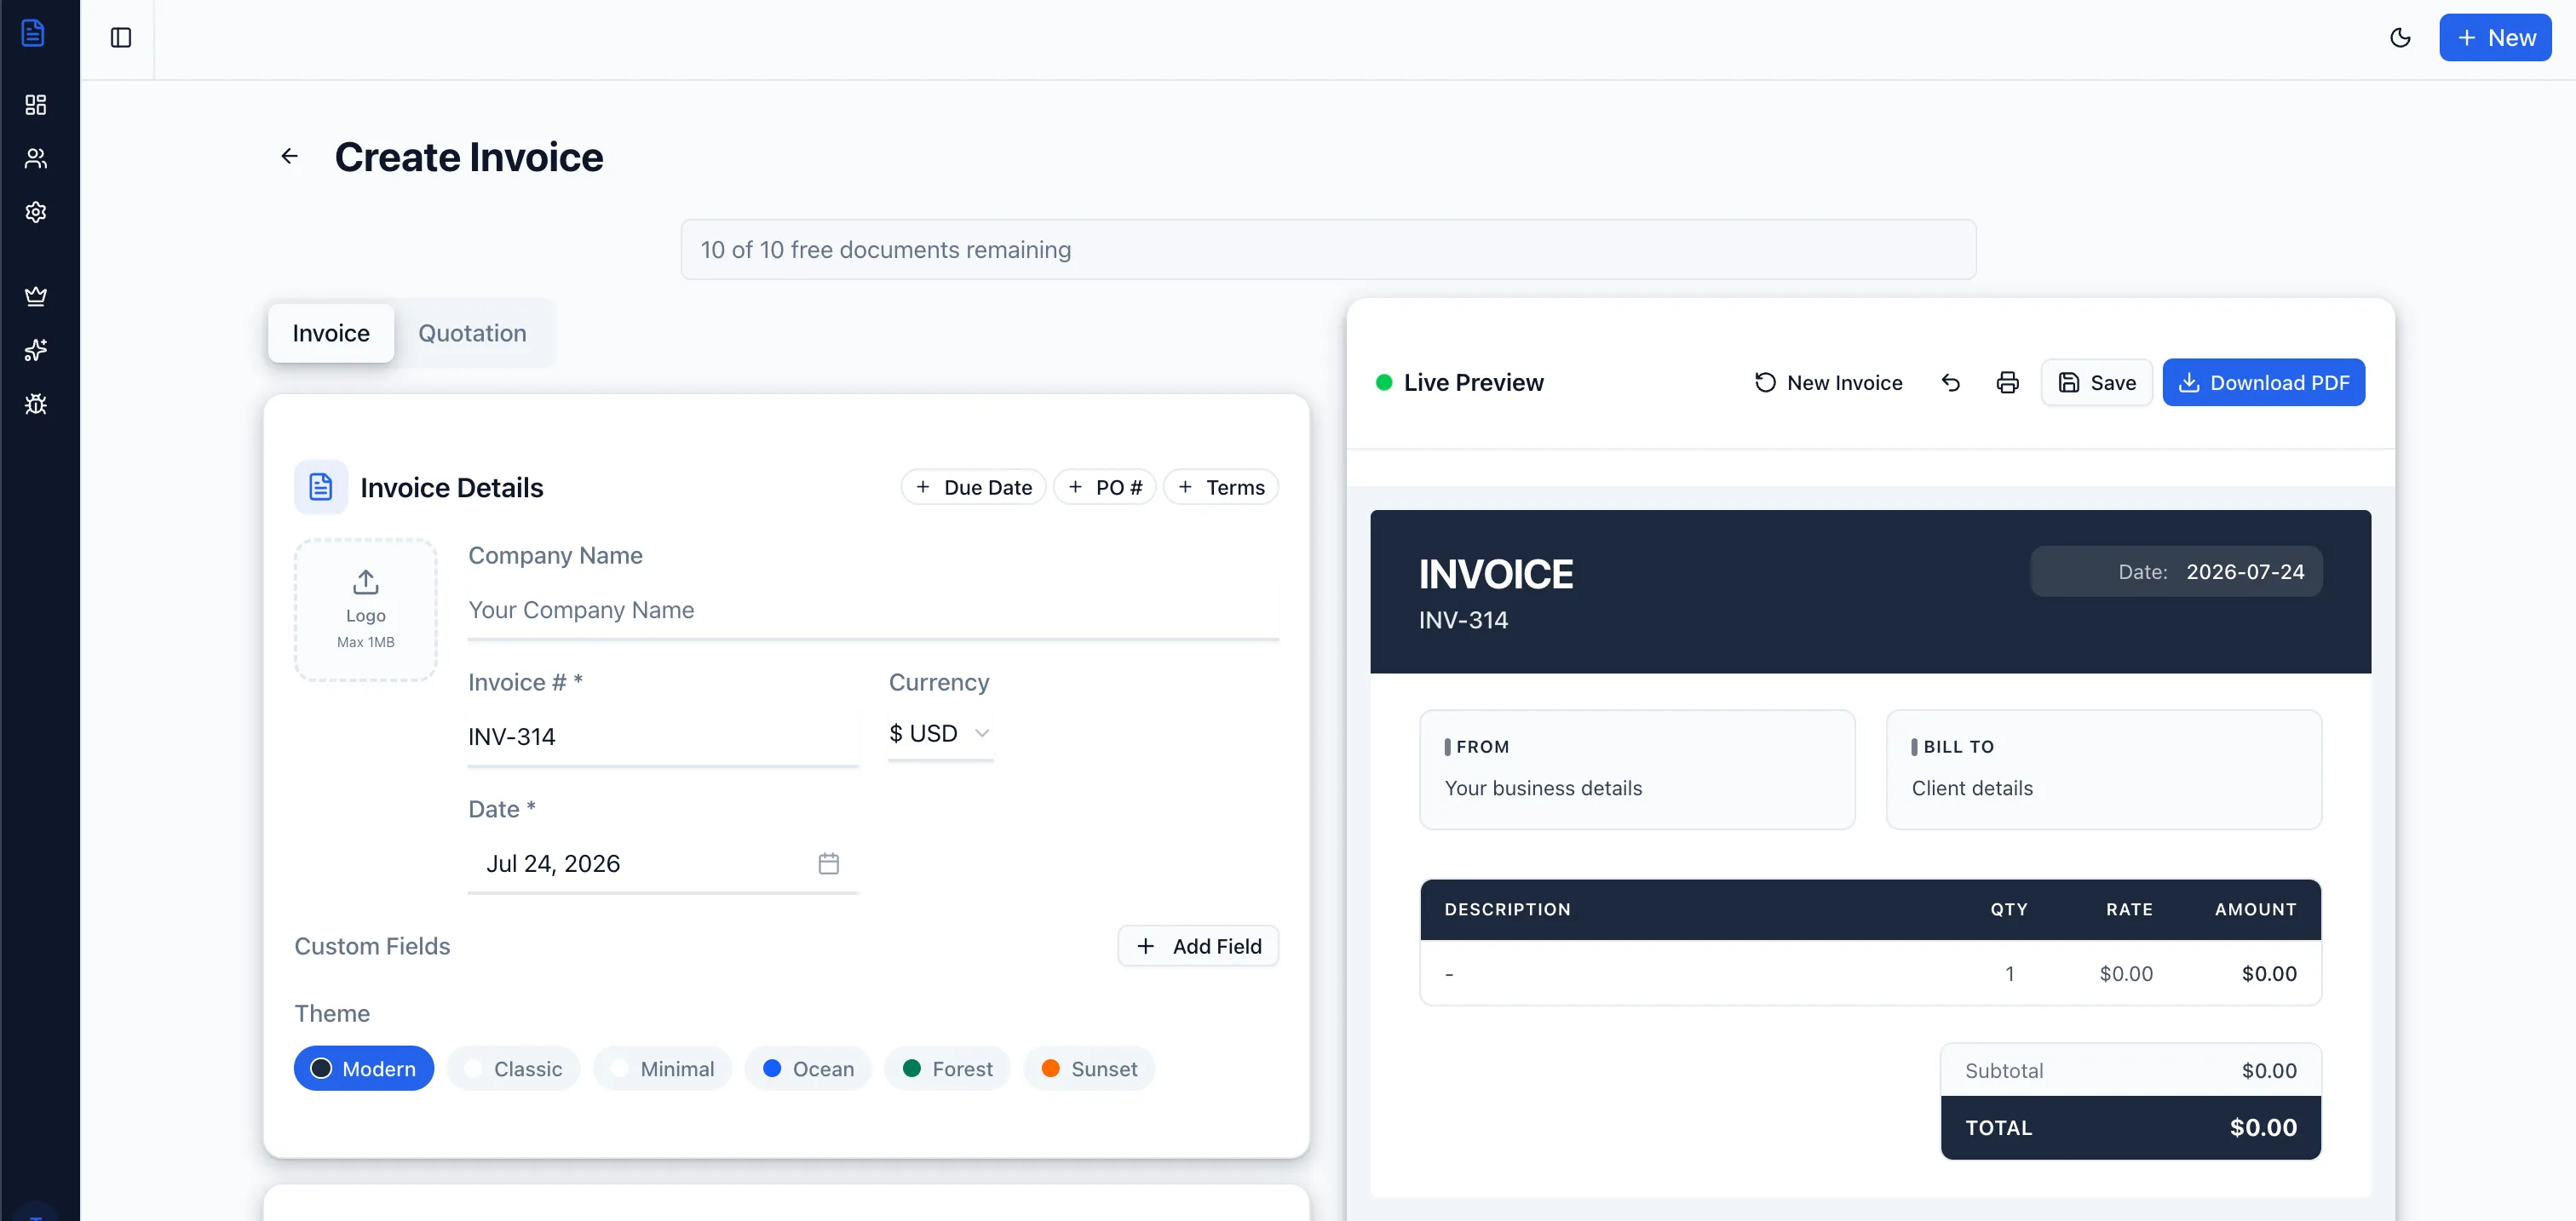Click the DESCRIPTION column header in preview
This screenshot has height=1221, width=2576.
[x=1507, y=909]
